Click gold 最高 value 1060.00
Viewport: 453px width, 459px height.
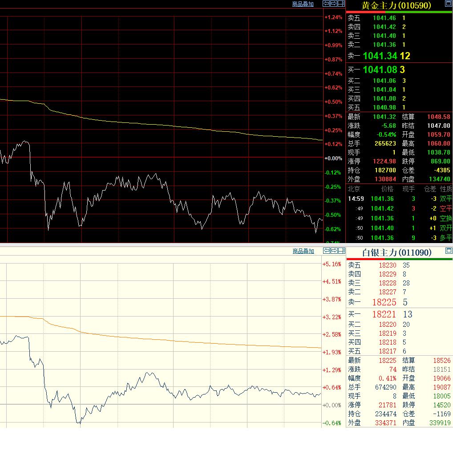coord(438,143)
